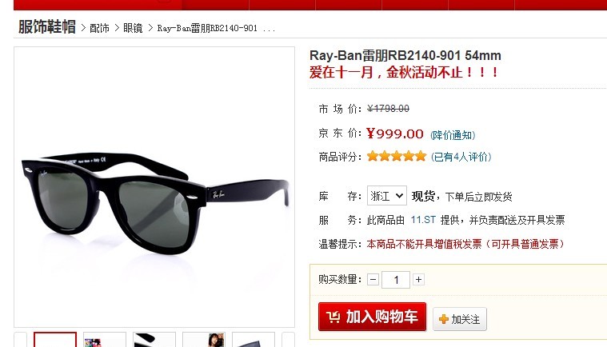Open the 已有4人评价 reviews link

tap(461, 157)
